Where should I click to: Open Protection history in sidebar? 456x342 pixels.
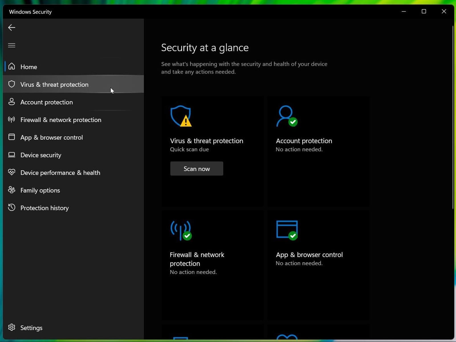tap(73, 208)
